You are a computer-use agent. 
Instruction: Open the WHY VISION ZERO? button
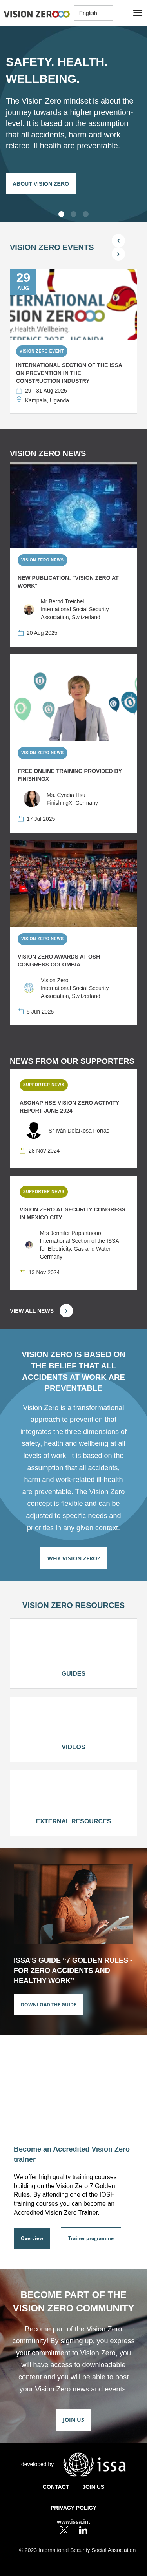(x=73, y=1558)
